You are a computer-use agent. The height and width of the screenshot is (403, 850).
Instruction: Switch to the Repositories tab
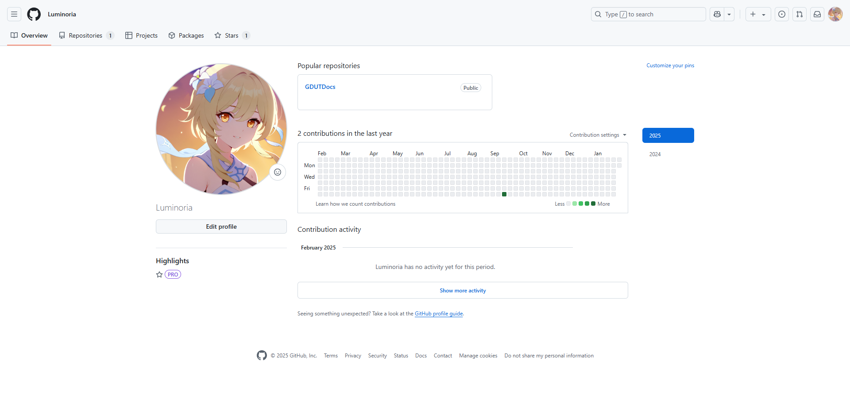(x=86, y=35)
